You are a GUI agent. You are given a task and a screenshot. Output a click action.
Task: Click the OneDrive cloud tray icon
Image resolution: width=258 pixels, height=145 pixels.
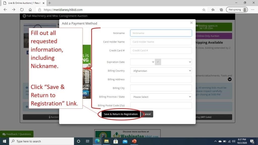pos(220,141)
